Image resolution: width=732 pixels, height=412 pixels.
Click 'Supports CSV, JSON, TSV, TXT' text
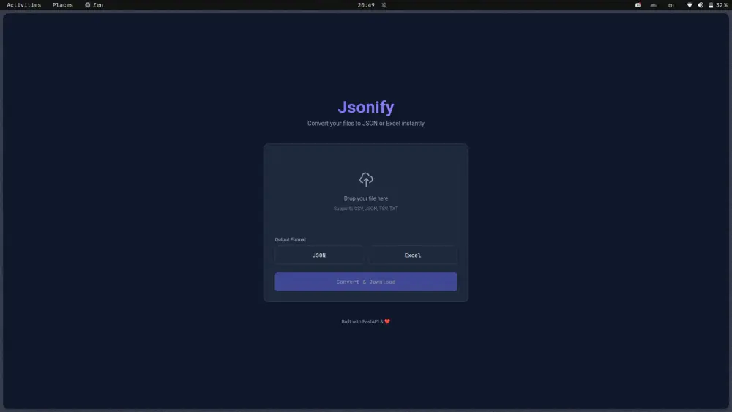[366, 209]
